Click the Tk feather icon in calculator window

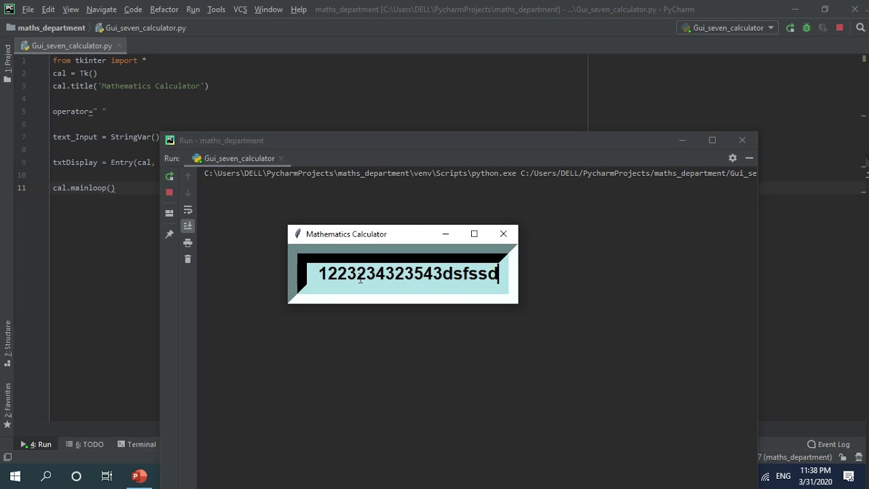[297, 234]
